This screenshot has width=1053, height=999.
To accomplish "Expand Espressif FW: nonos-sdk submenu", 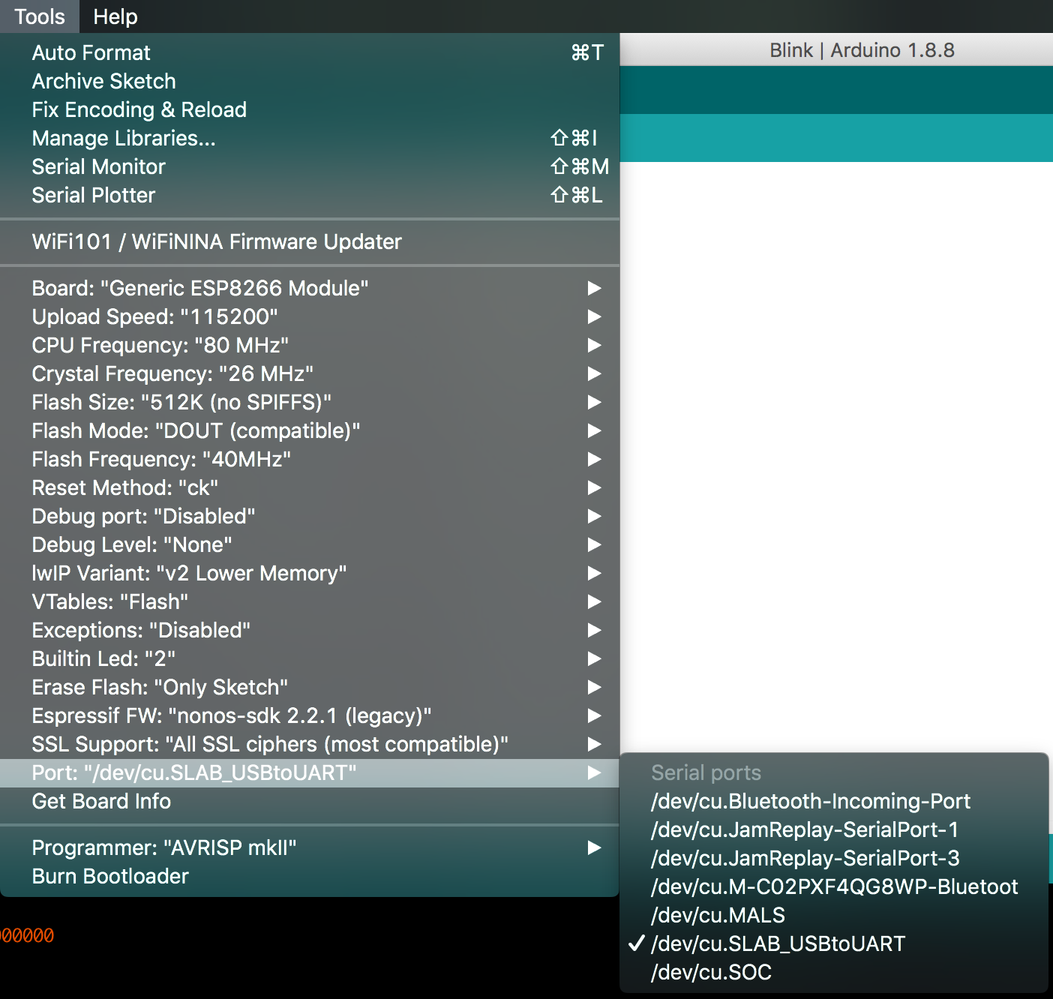I will (310, 715).
